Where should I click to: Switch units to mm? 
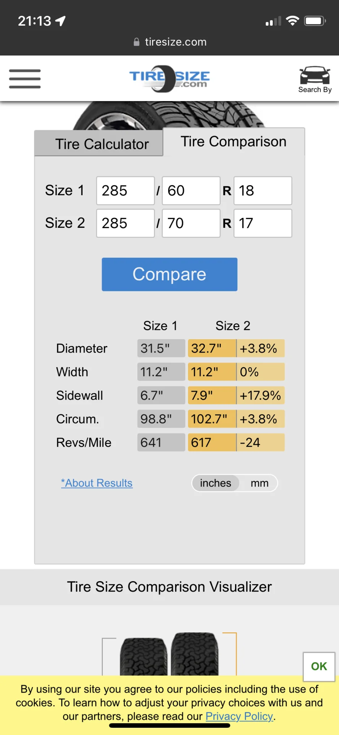(x=260, y=483)
